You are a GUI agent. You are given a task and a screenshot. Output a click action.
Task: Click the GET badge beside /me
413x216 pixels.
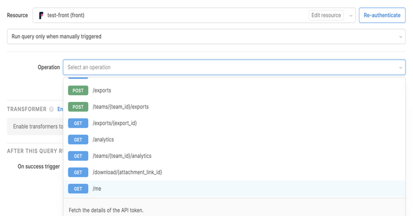point(78,189)
